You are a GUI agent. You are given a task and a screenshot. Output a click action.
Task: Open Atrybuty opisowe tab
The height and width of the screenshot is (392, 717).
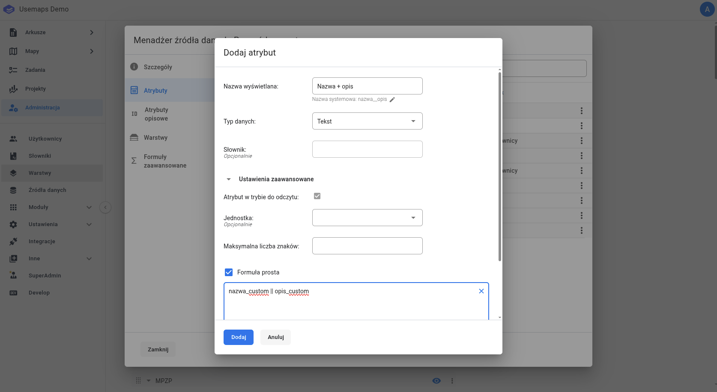pyautogui.click(x=156, y=114)
